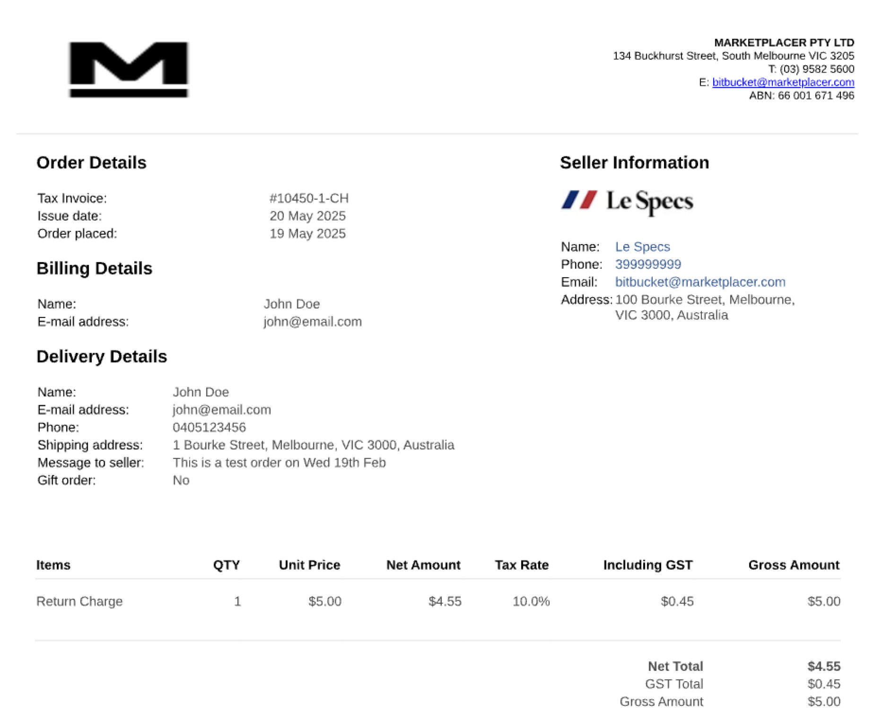
Task: Click the Order Details heading
Action: tap(91, 163)
